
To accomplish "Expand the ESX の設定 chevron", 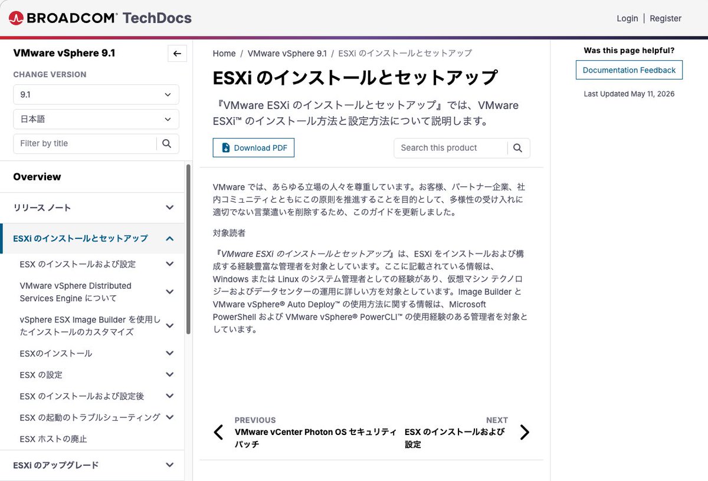I will click(x=170, y=374).
